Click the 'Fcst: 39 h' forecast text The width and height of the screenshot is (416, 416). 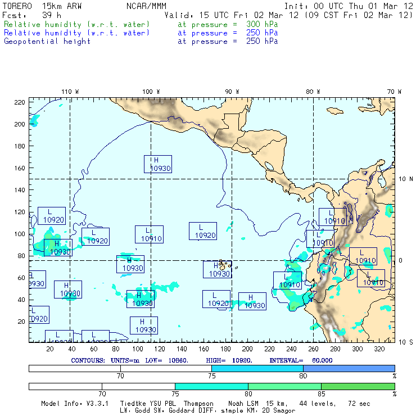[x=31, y=15]
